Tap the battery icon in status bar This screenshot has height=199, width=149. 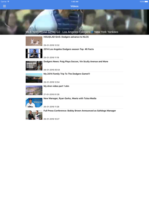click(146, 2)
